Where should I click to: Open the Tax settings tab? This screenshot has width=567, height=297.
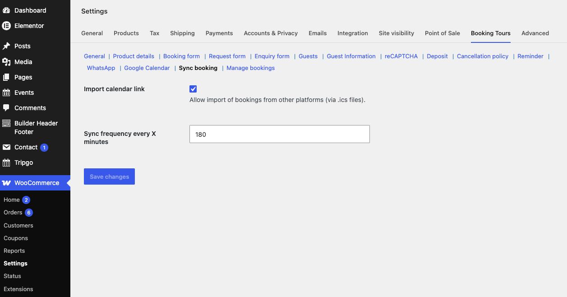coord(155,33)
